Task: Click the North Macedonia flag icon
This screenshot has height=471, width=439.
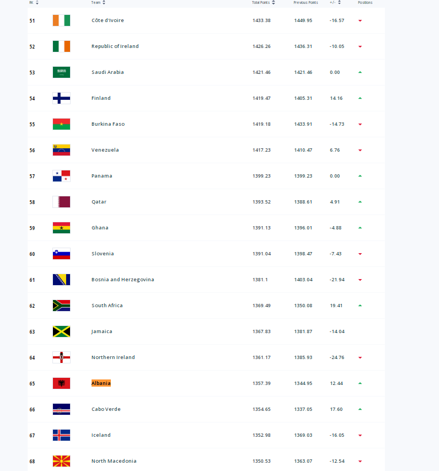Action: tap(61, 461)
